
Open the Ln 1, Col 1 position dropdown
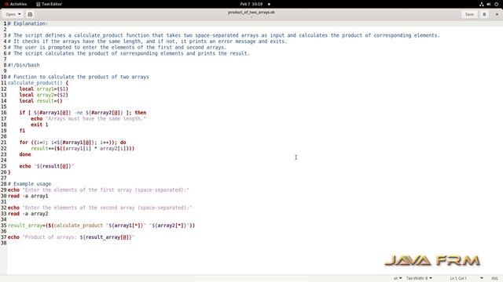(x=466, y=278)
